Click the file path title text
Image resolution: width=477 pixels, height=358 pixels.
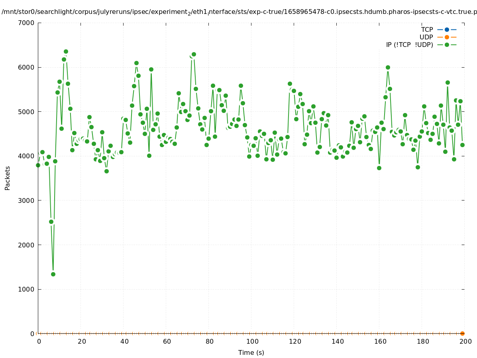[239, 12]
